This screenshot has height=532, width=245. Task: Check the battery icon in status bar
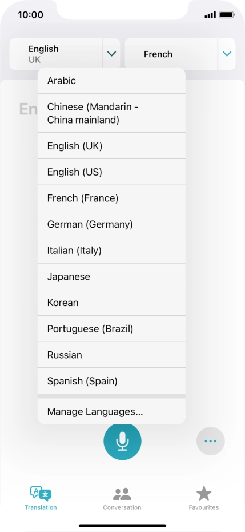[227, 15]
